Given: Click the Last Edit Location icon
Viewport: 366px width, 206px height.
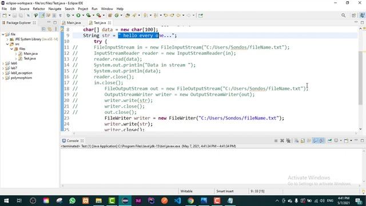Looking at the screenshot, I should [166, 15].
